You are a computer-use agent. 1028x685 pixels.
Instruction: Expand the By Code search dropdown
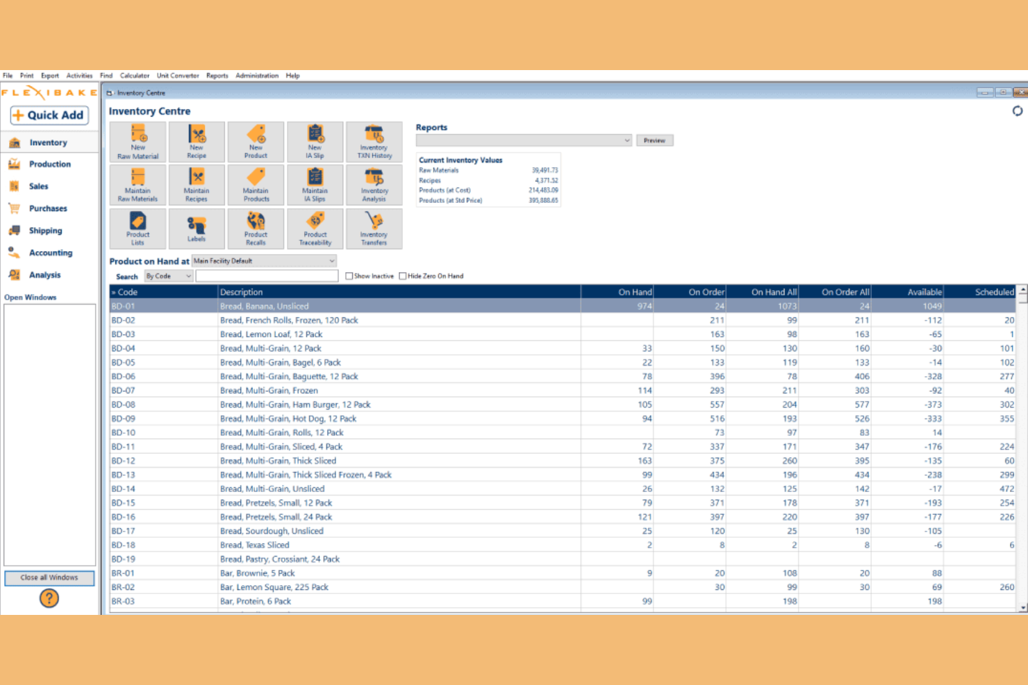[x=169, y=276]
